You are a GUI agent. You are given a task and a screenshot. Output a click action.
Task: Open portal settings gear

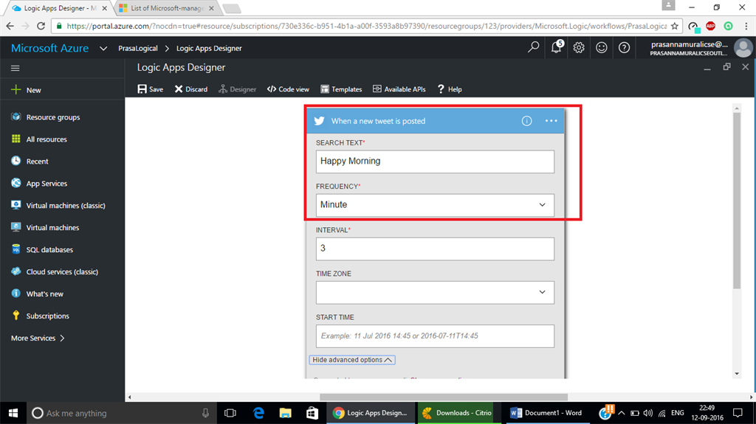[579, 47]
